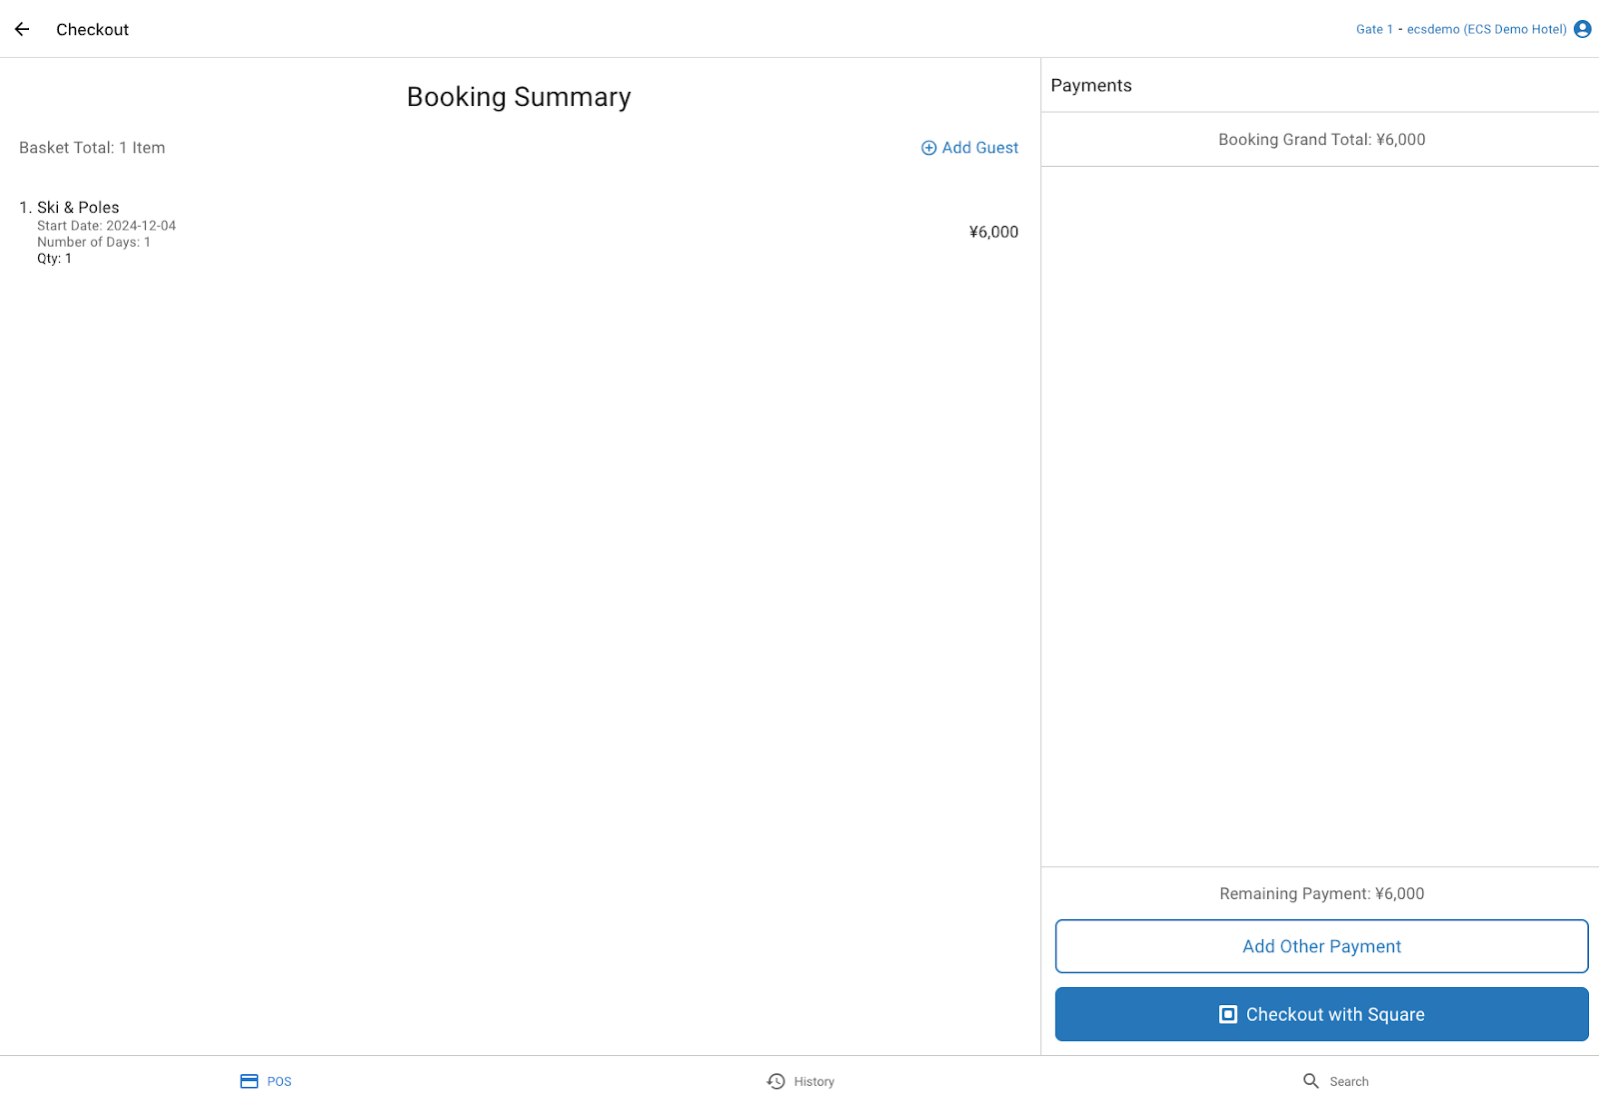Click the Basket Total: 1 Item text
1599x1104 pixels.
(x=92, y=148)
